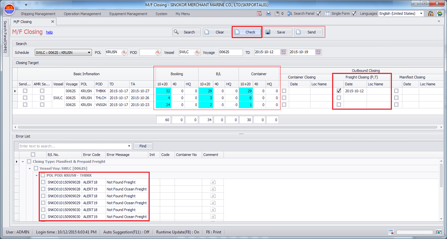Image resolution: width=447 pixels, height=239 pixels.
Task: Open the System menu
Action: pyautogui.click(x=161, y=14)
